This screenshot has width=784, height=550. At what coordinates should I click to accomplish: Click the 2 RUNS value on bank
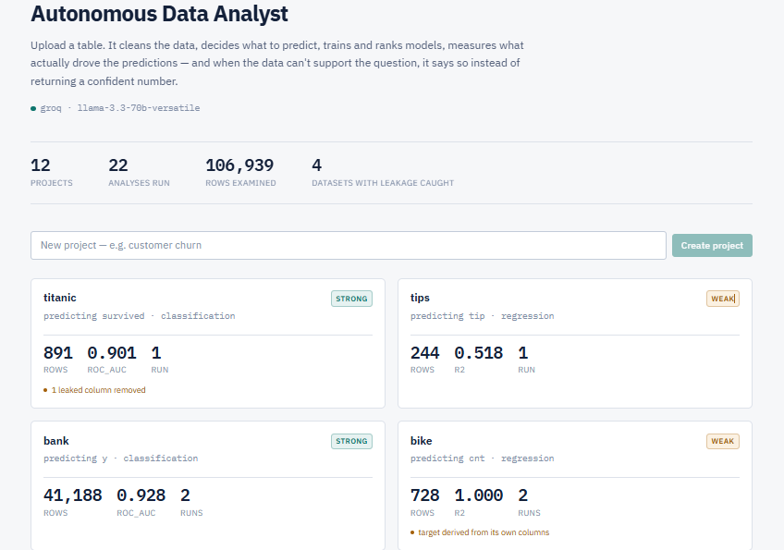click(x=191, y=502)
